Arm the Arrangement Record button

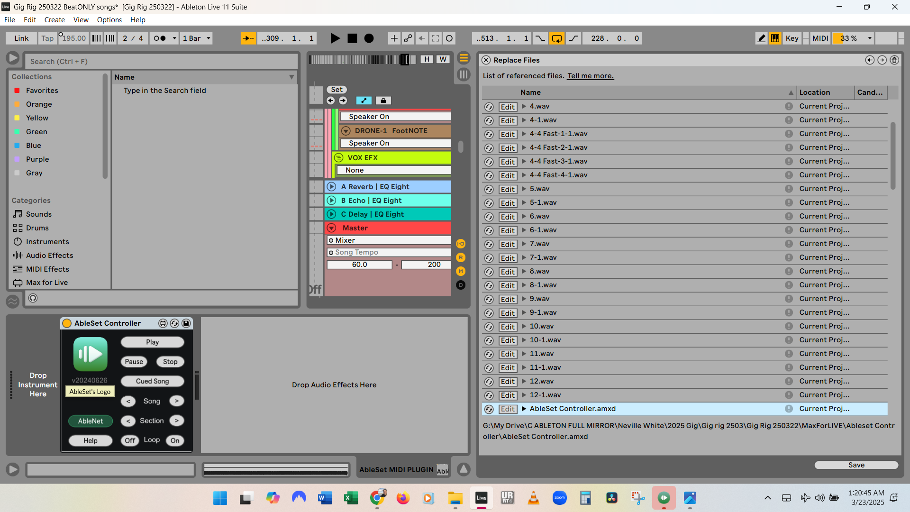click(369, 38)
